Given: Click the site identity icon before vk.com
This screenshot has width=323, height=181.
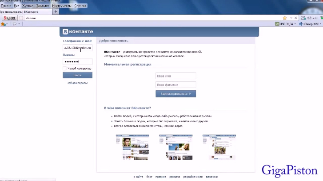Looking at the screenshot, I should coord(21,18).
